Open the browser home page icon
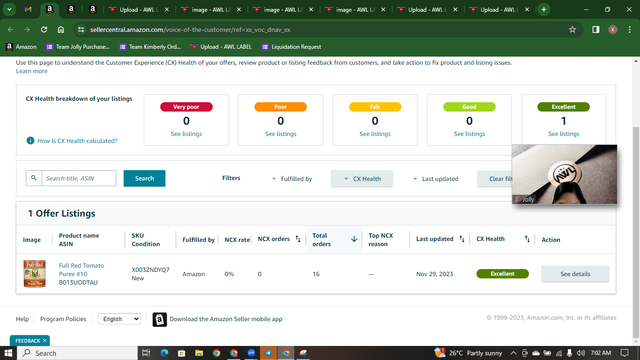The height and width of the screenshot is (360, 640). [x=61, y=30]
